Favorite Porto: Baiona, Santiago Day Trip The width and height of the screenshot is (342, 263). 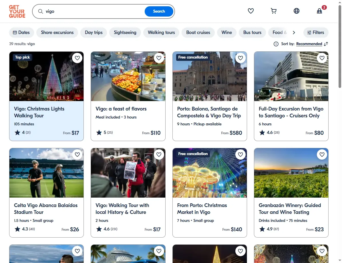coord(240,58)
